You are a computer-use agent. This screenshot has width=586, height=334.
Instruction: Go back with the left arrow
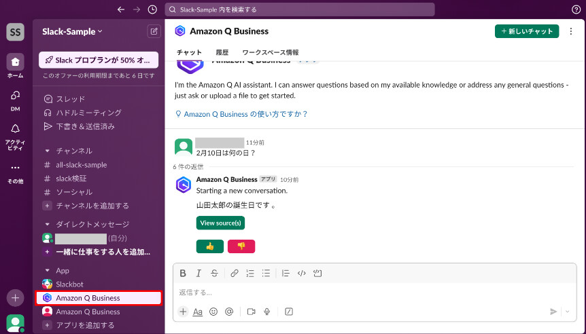pyautogui.click(x=121, y=10)
